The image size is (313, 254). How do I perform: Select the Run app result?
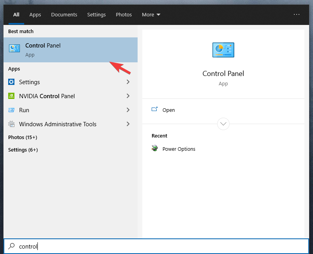(x=71, y=110)
